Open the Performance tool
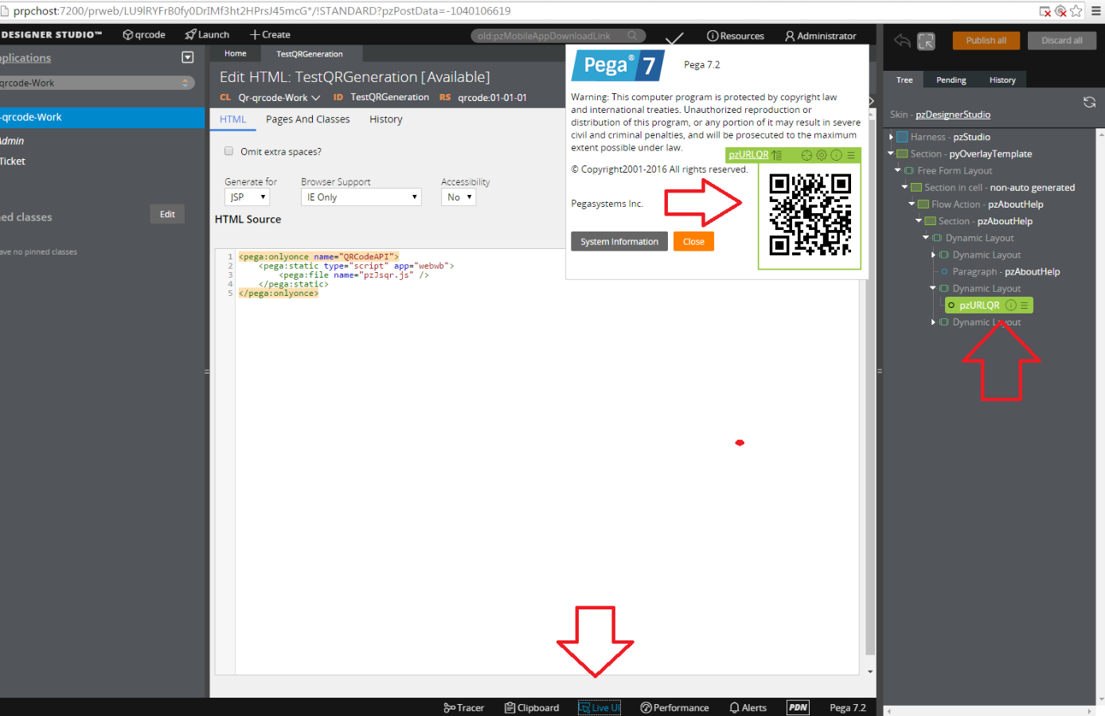The height and width of the screenshot is (716, 1105). pos(674,707)
